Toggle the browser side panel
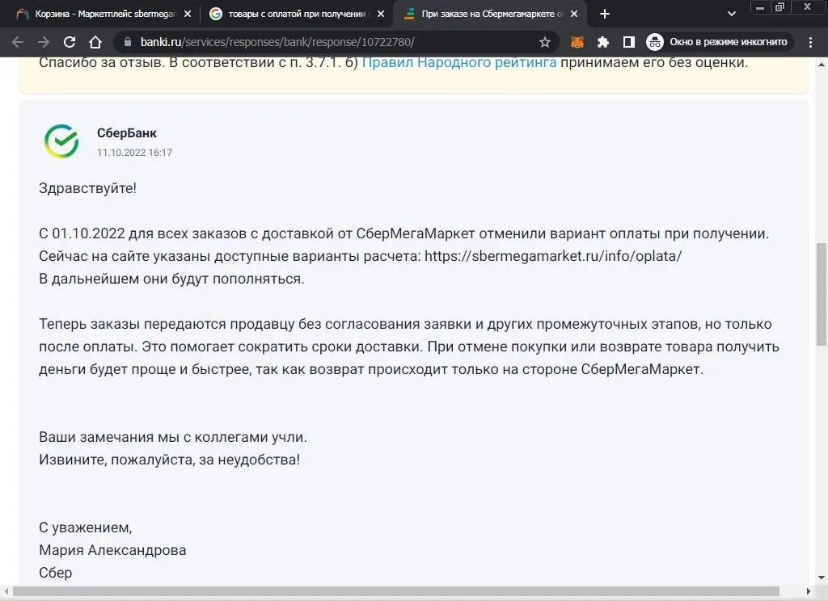The width and height of the screenshot is (828, 601). tap(628, 42)
